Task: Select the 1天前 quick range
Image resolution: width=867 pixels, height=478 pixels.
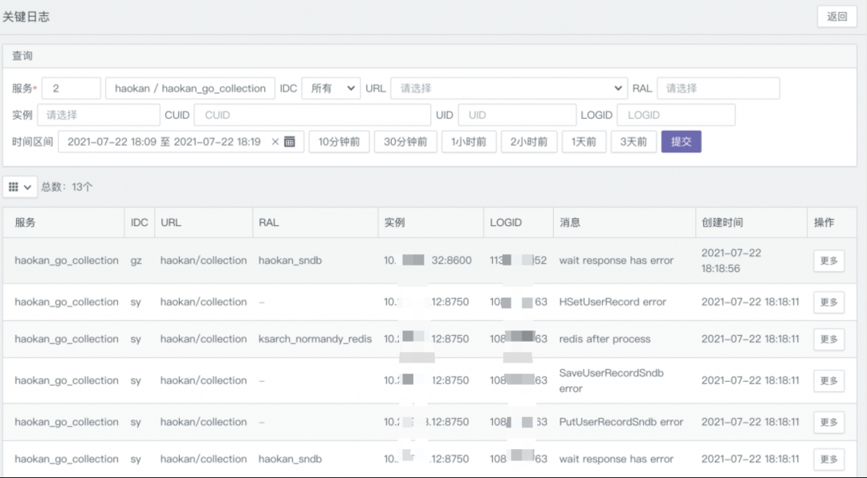Action: [x=584, y=142]
